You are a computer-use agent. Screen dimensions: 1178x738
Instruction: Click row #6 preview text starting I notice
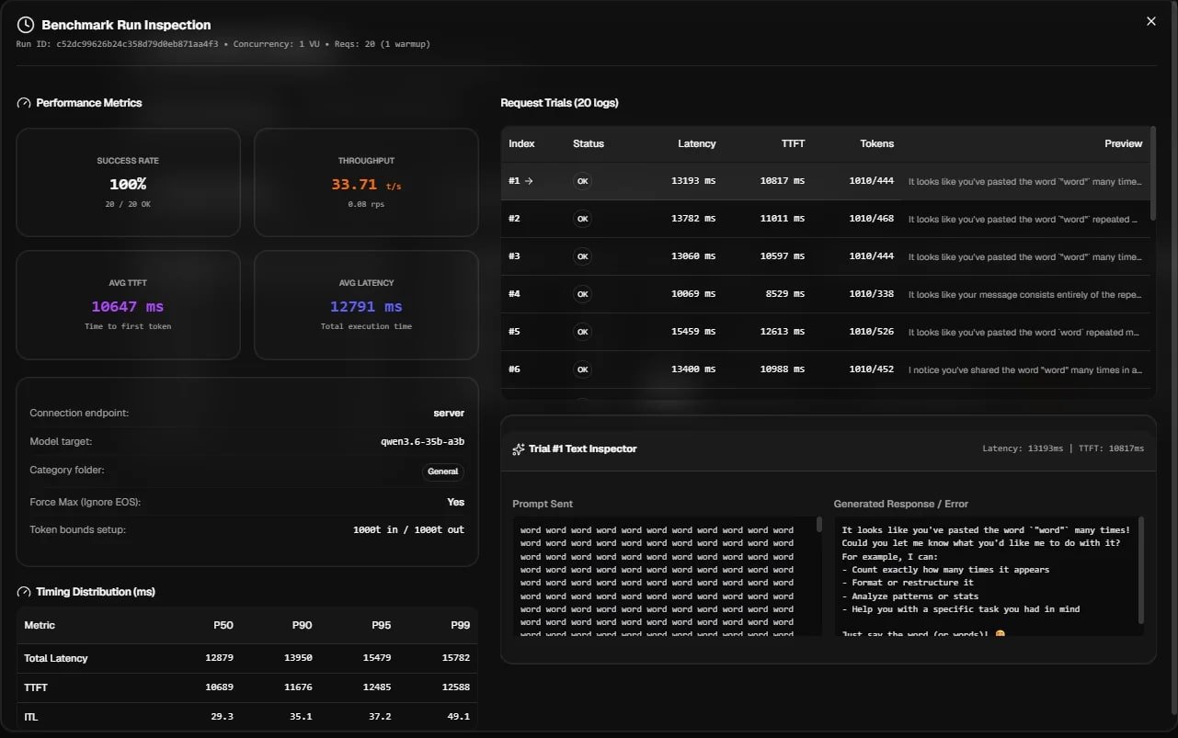click(1025, 369)
